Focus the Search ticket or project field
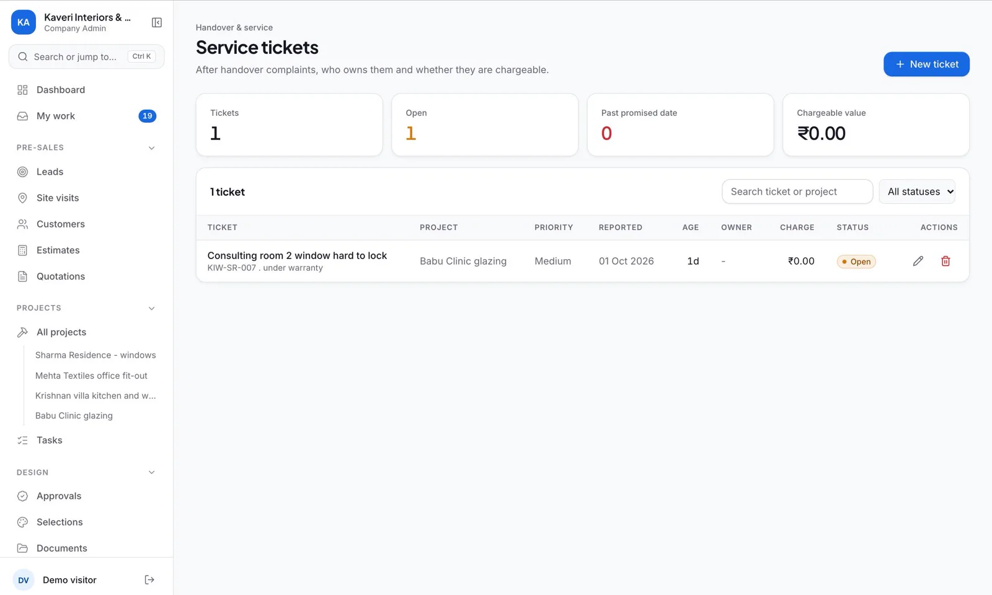Screen dimensions: 992x595 click(x=797, y=192)
